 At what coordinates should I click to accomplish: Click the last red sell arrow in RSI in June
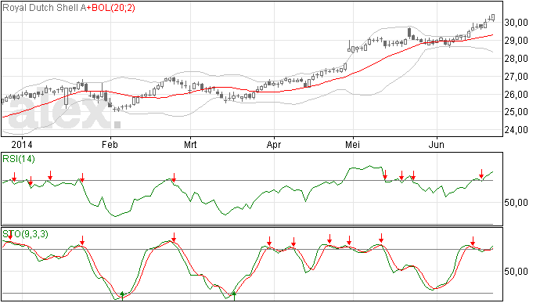tap(482, 173)
